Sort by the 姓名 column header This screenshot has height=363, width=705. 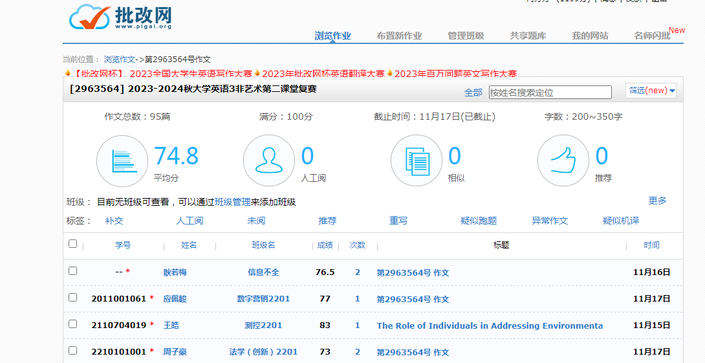click(189, 245)
